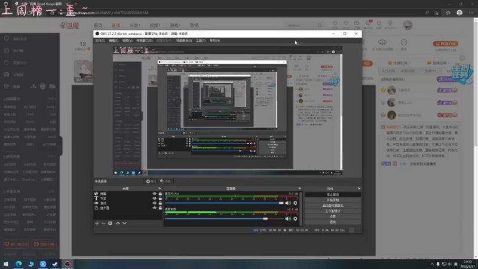Open source properties via the sources gear icon
This screenshot has height=269, width=478.
pos(110,223)
